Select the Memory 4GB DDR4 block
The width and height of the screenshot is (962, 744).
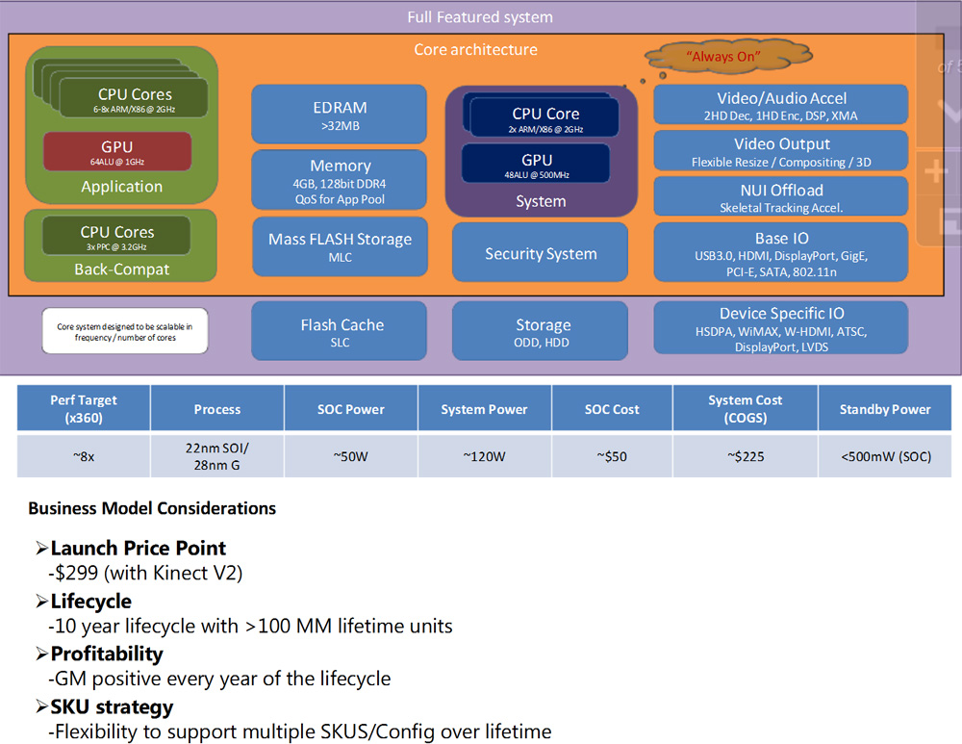[x=340, y=181]
